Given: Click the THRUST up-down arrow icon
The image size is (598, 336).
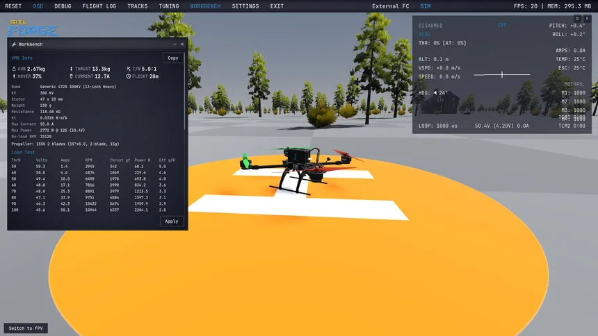Looking at the screenshot, I should (71, 69).
